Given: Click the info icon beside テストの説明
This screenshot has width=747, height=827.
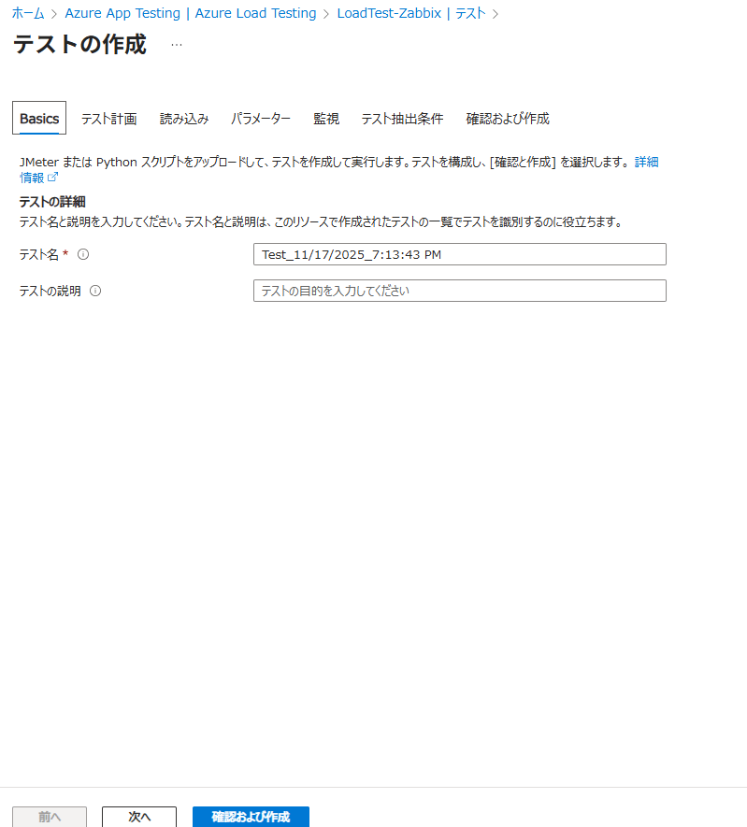Looking at the screenshot, I should [x=95, y=291].
